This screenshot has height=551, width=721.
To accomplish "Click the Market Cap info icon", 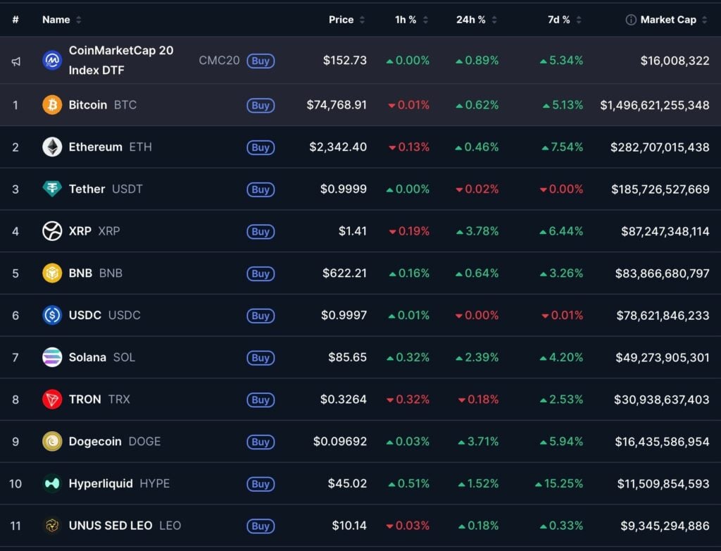I will coord(631,20).
